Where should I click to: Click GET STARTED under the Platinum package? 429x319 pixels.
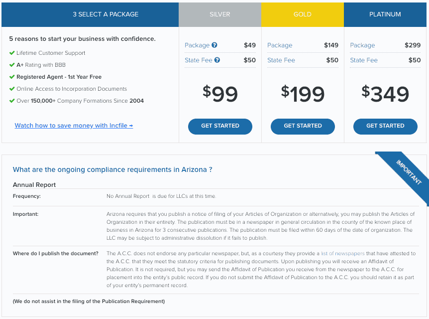[x=385, y=127]
